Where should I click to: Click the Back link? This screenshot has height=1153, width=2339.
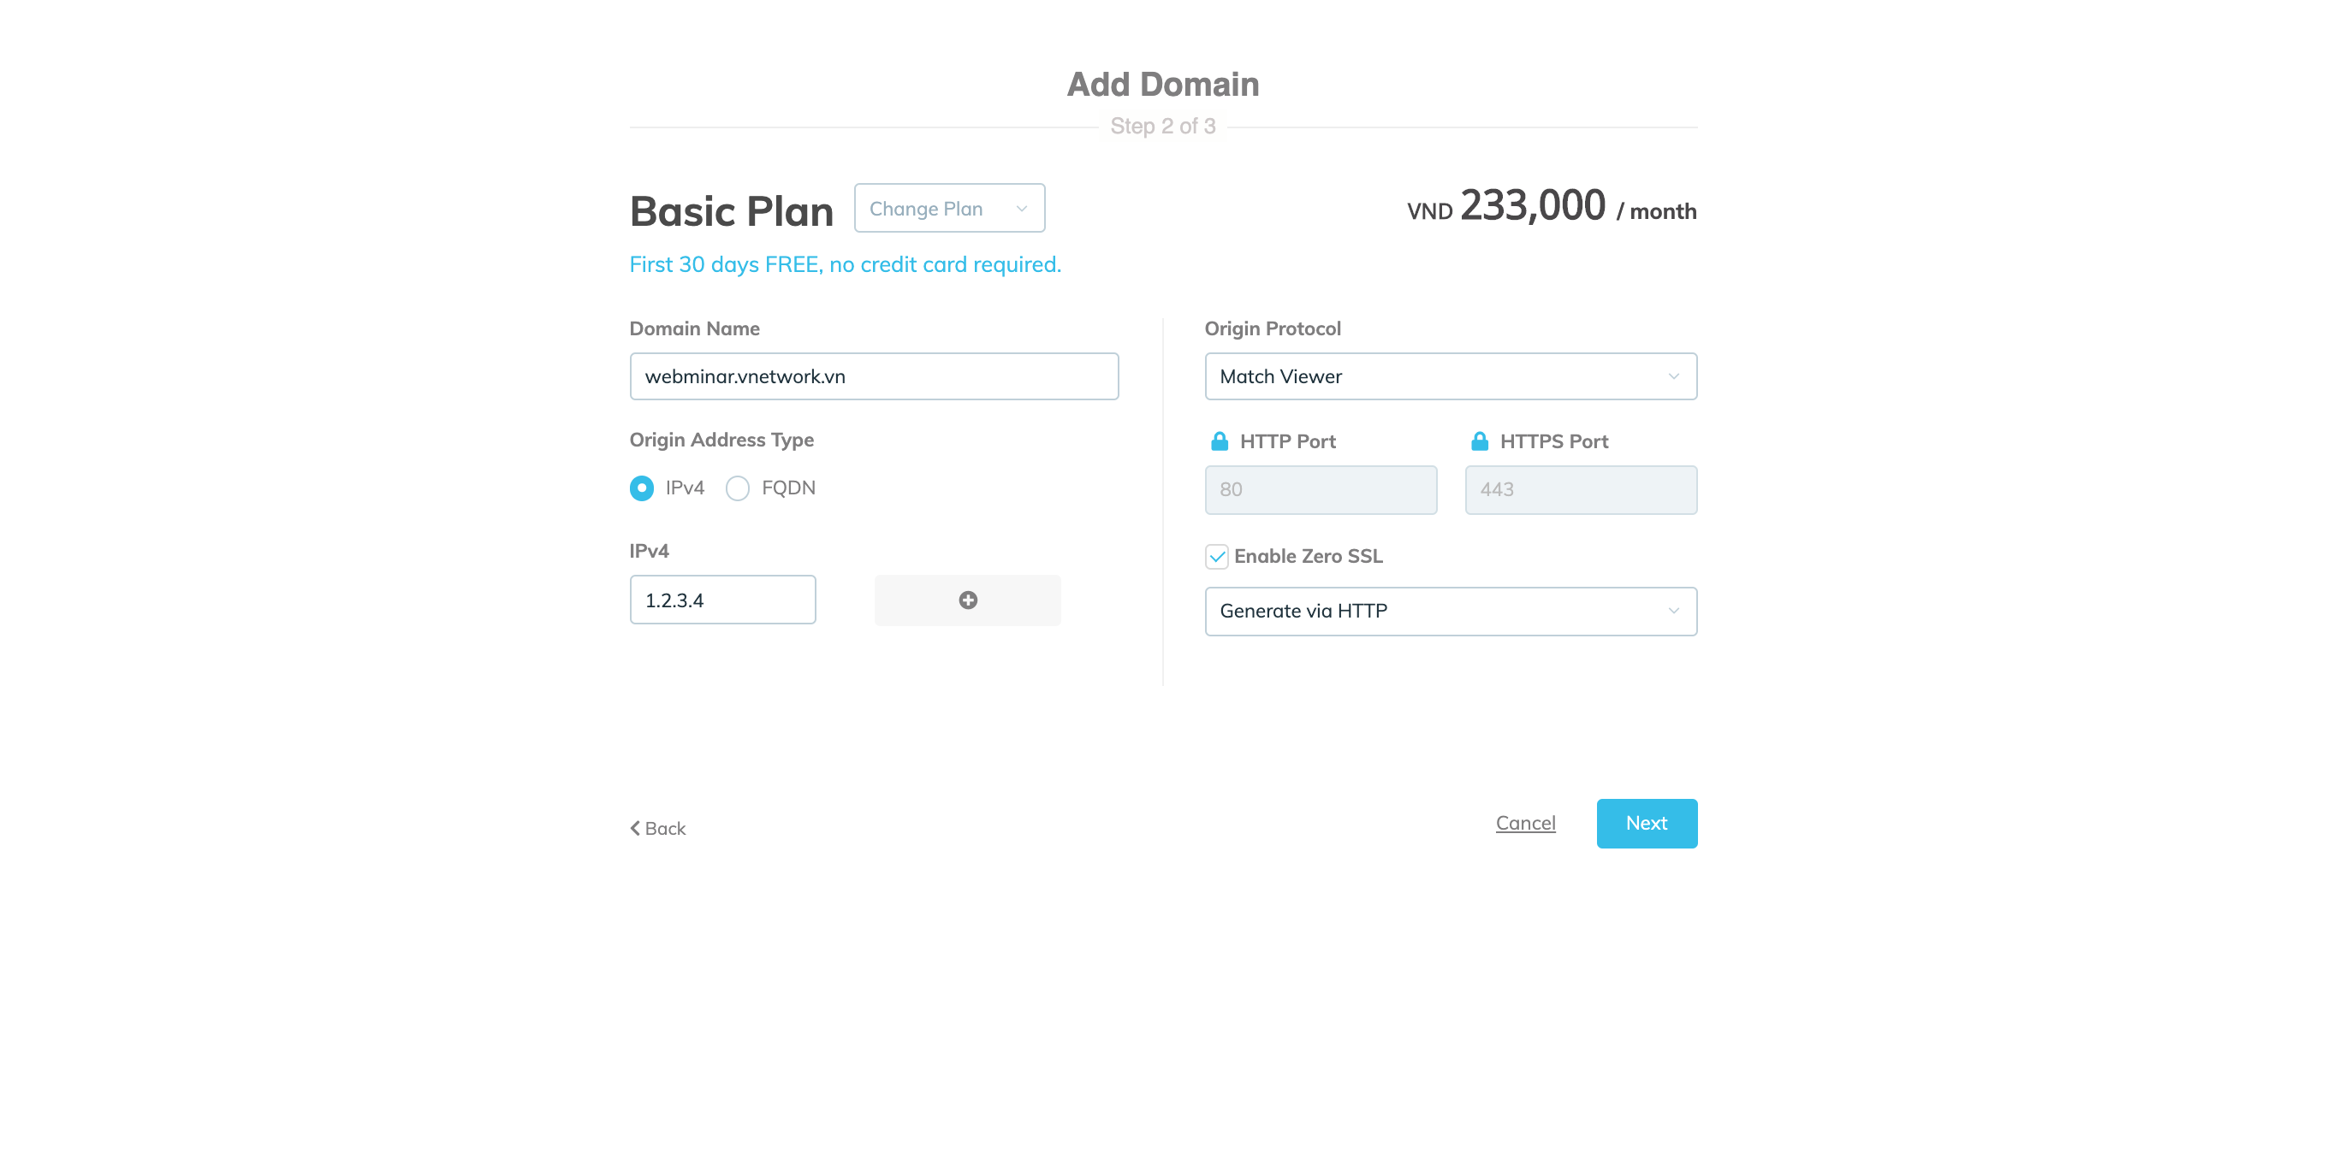coord(657,828)
